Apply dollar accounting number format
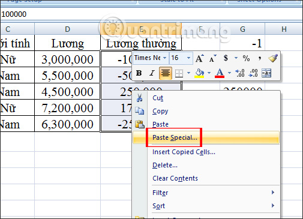Image resolution: width=303 pixels, height=219 pixels. coord(226,58)
